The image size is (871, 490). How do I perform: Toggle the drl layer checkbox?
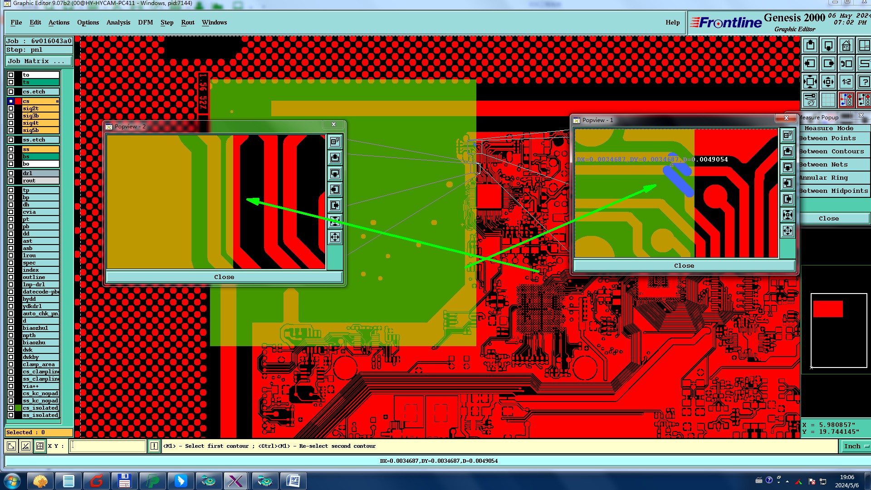(x=11, y=173)
